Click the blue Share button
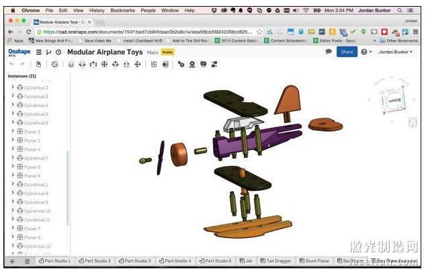 347,52
